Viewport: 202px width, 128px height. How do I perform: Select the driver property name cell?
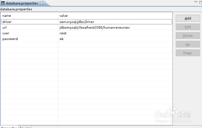click(29, 22)
